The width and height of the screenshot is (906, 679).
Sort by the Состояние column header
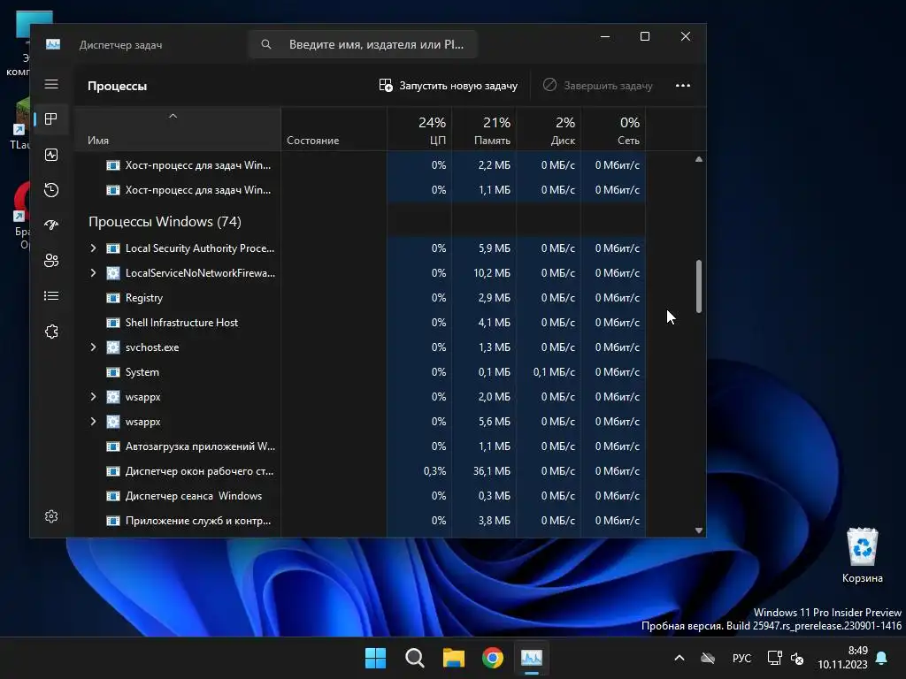tap(334, 129)
